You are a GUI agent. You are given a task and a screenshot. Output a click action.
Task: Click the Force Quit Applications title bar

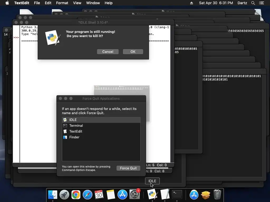point(101,98)
